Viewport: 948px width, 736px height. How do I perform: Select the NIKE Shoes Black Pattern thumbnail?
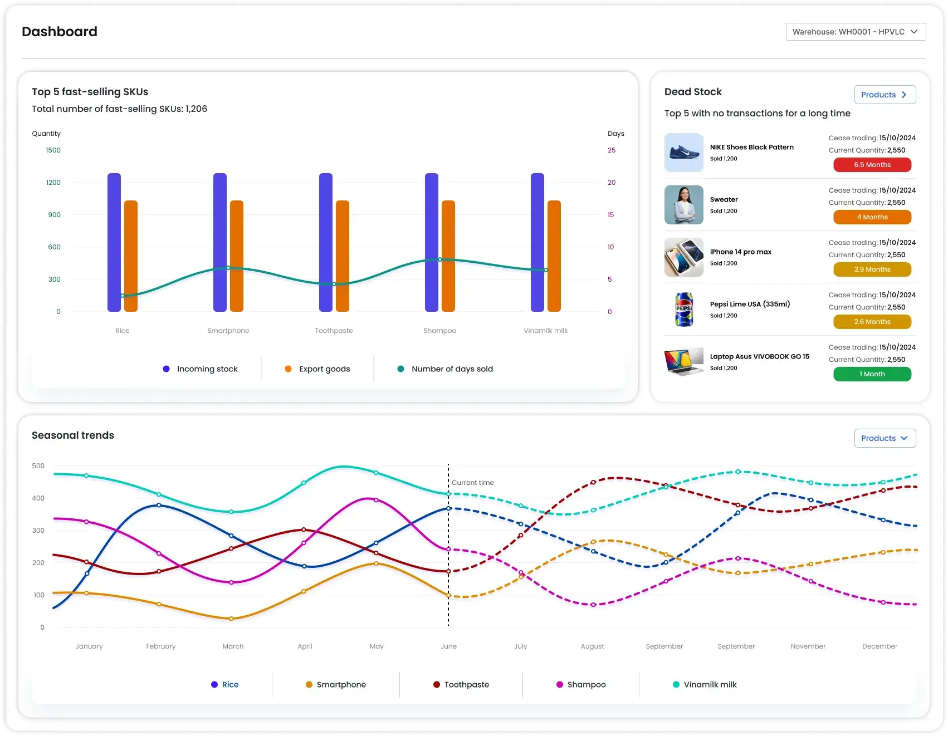[683, 153]
